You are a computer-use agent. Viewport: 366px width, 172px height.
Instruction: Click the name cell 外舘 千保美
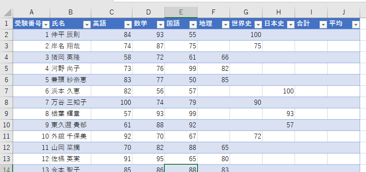pyautogui.click(x=70, y=136)
